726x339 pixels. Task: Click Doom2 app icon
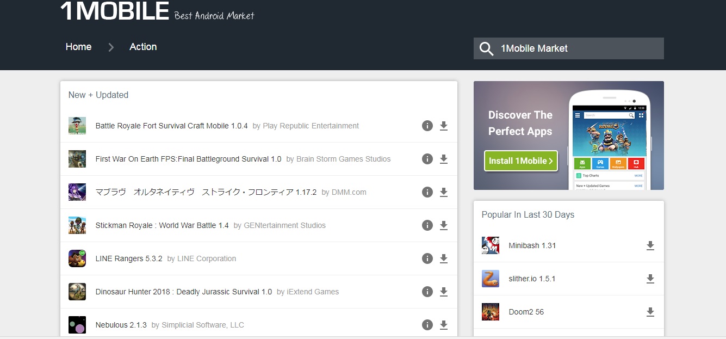(x=491, y=312)
